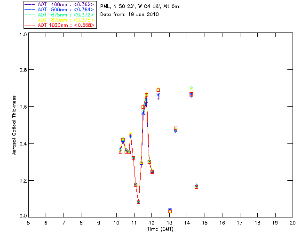Click the y-axis value 1.0
Screen dimensions: 301x241
[x=23, y=34]
